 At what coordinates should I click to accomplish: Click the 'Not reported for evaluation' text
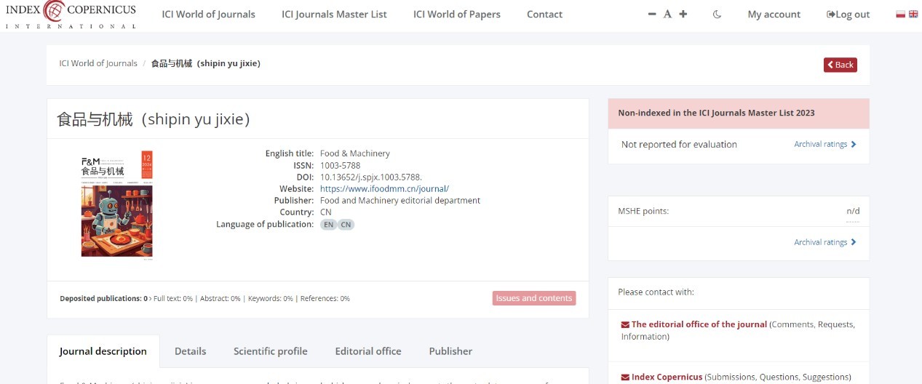679,144
